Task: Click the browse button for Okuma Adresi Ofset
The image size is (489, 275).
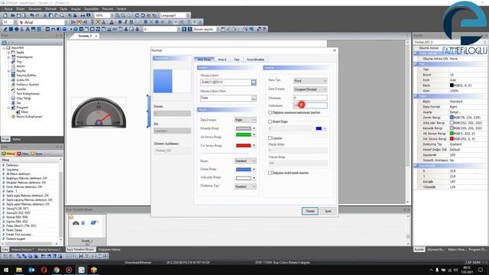Action: (x=254, y=99)
